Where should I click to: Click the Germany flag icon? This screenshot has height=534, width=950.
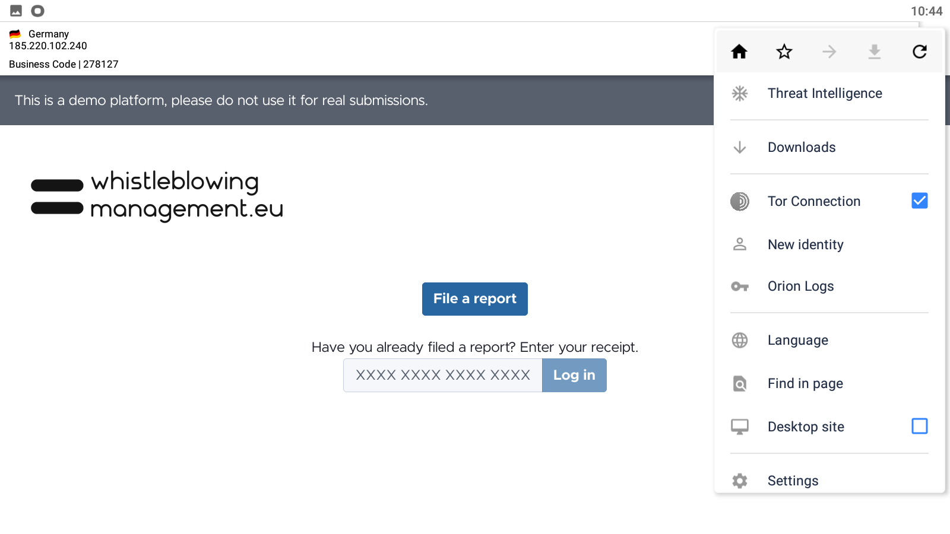click(x=15, y=34)
